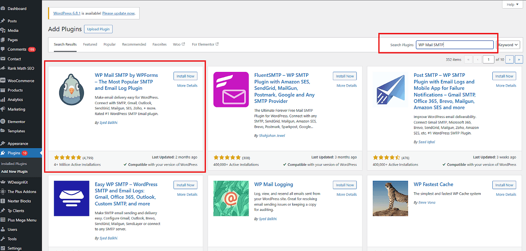
Task: Click the star rating of Post SMTP
Action: point(387,157)
